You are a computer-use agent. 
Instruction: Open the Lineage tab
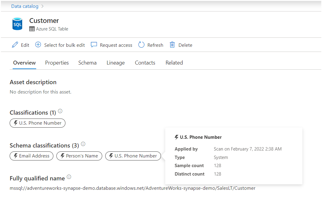tap(115, 63)
